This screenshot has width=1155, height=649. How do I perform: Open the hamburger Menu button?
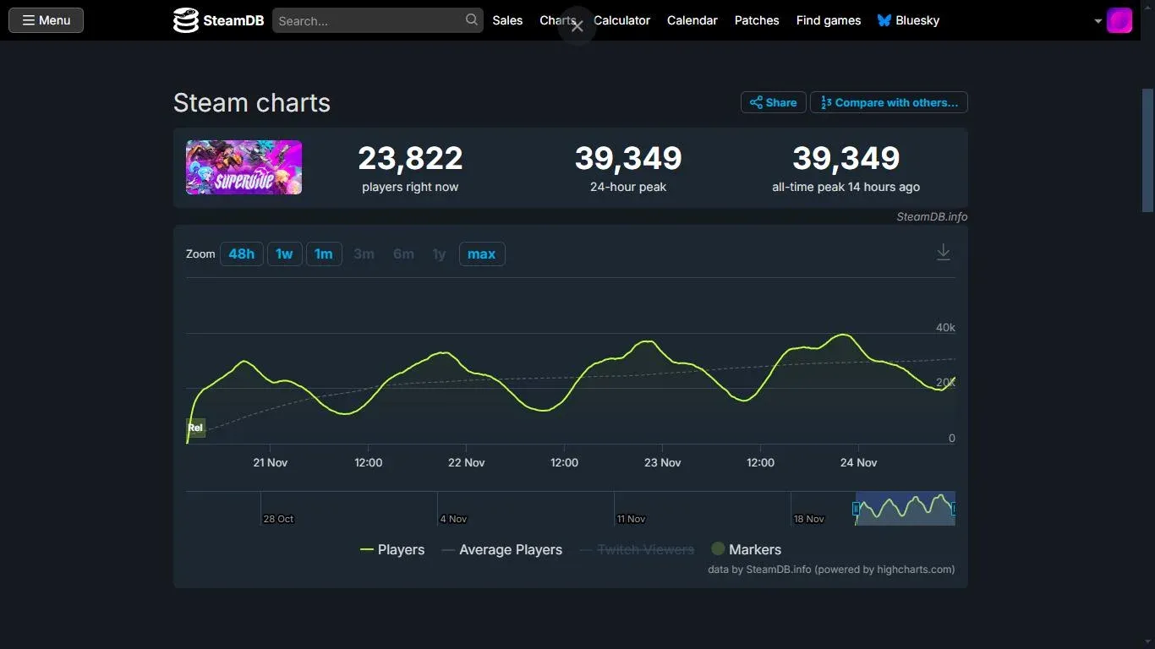pyautogui.click(x=46, y=20)
